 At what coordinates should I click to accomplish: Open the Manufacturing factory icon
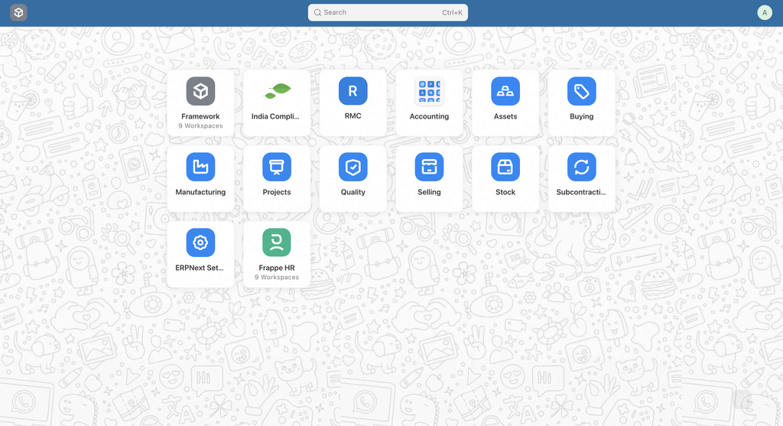point(200,167)
